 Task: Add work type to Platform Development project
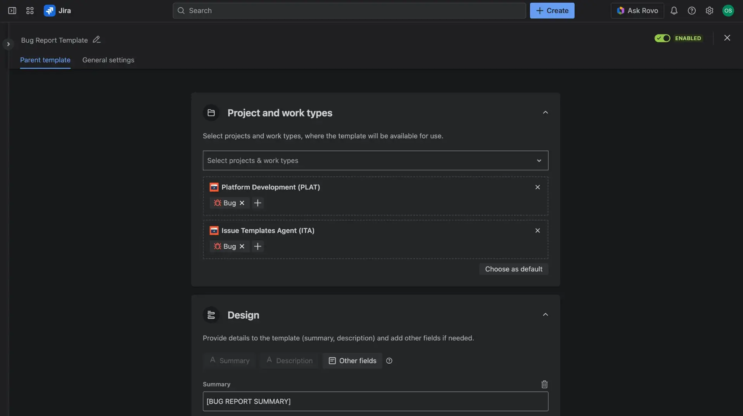pyautogui.click(x=257, y=203)
